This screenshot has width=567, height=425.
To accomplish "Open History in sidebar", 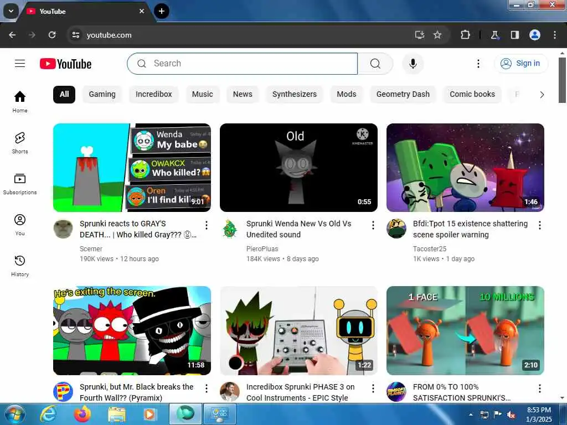I will (x=20, y=265).
